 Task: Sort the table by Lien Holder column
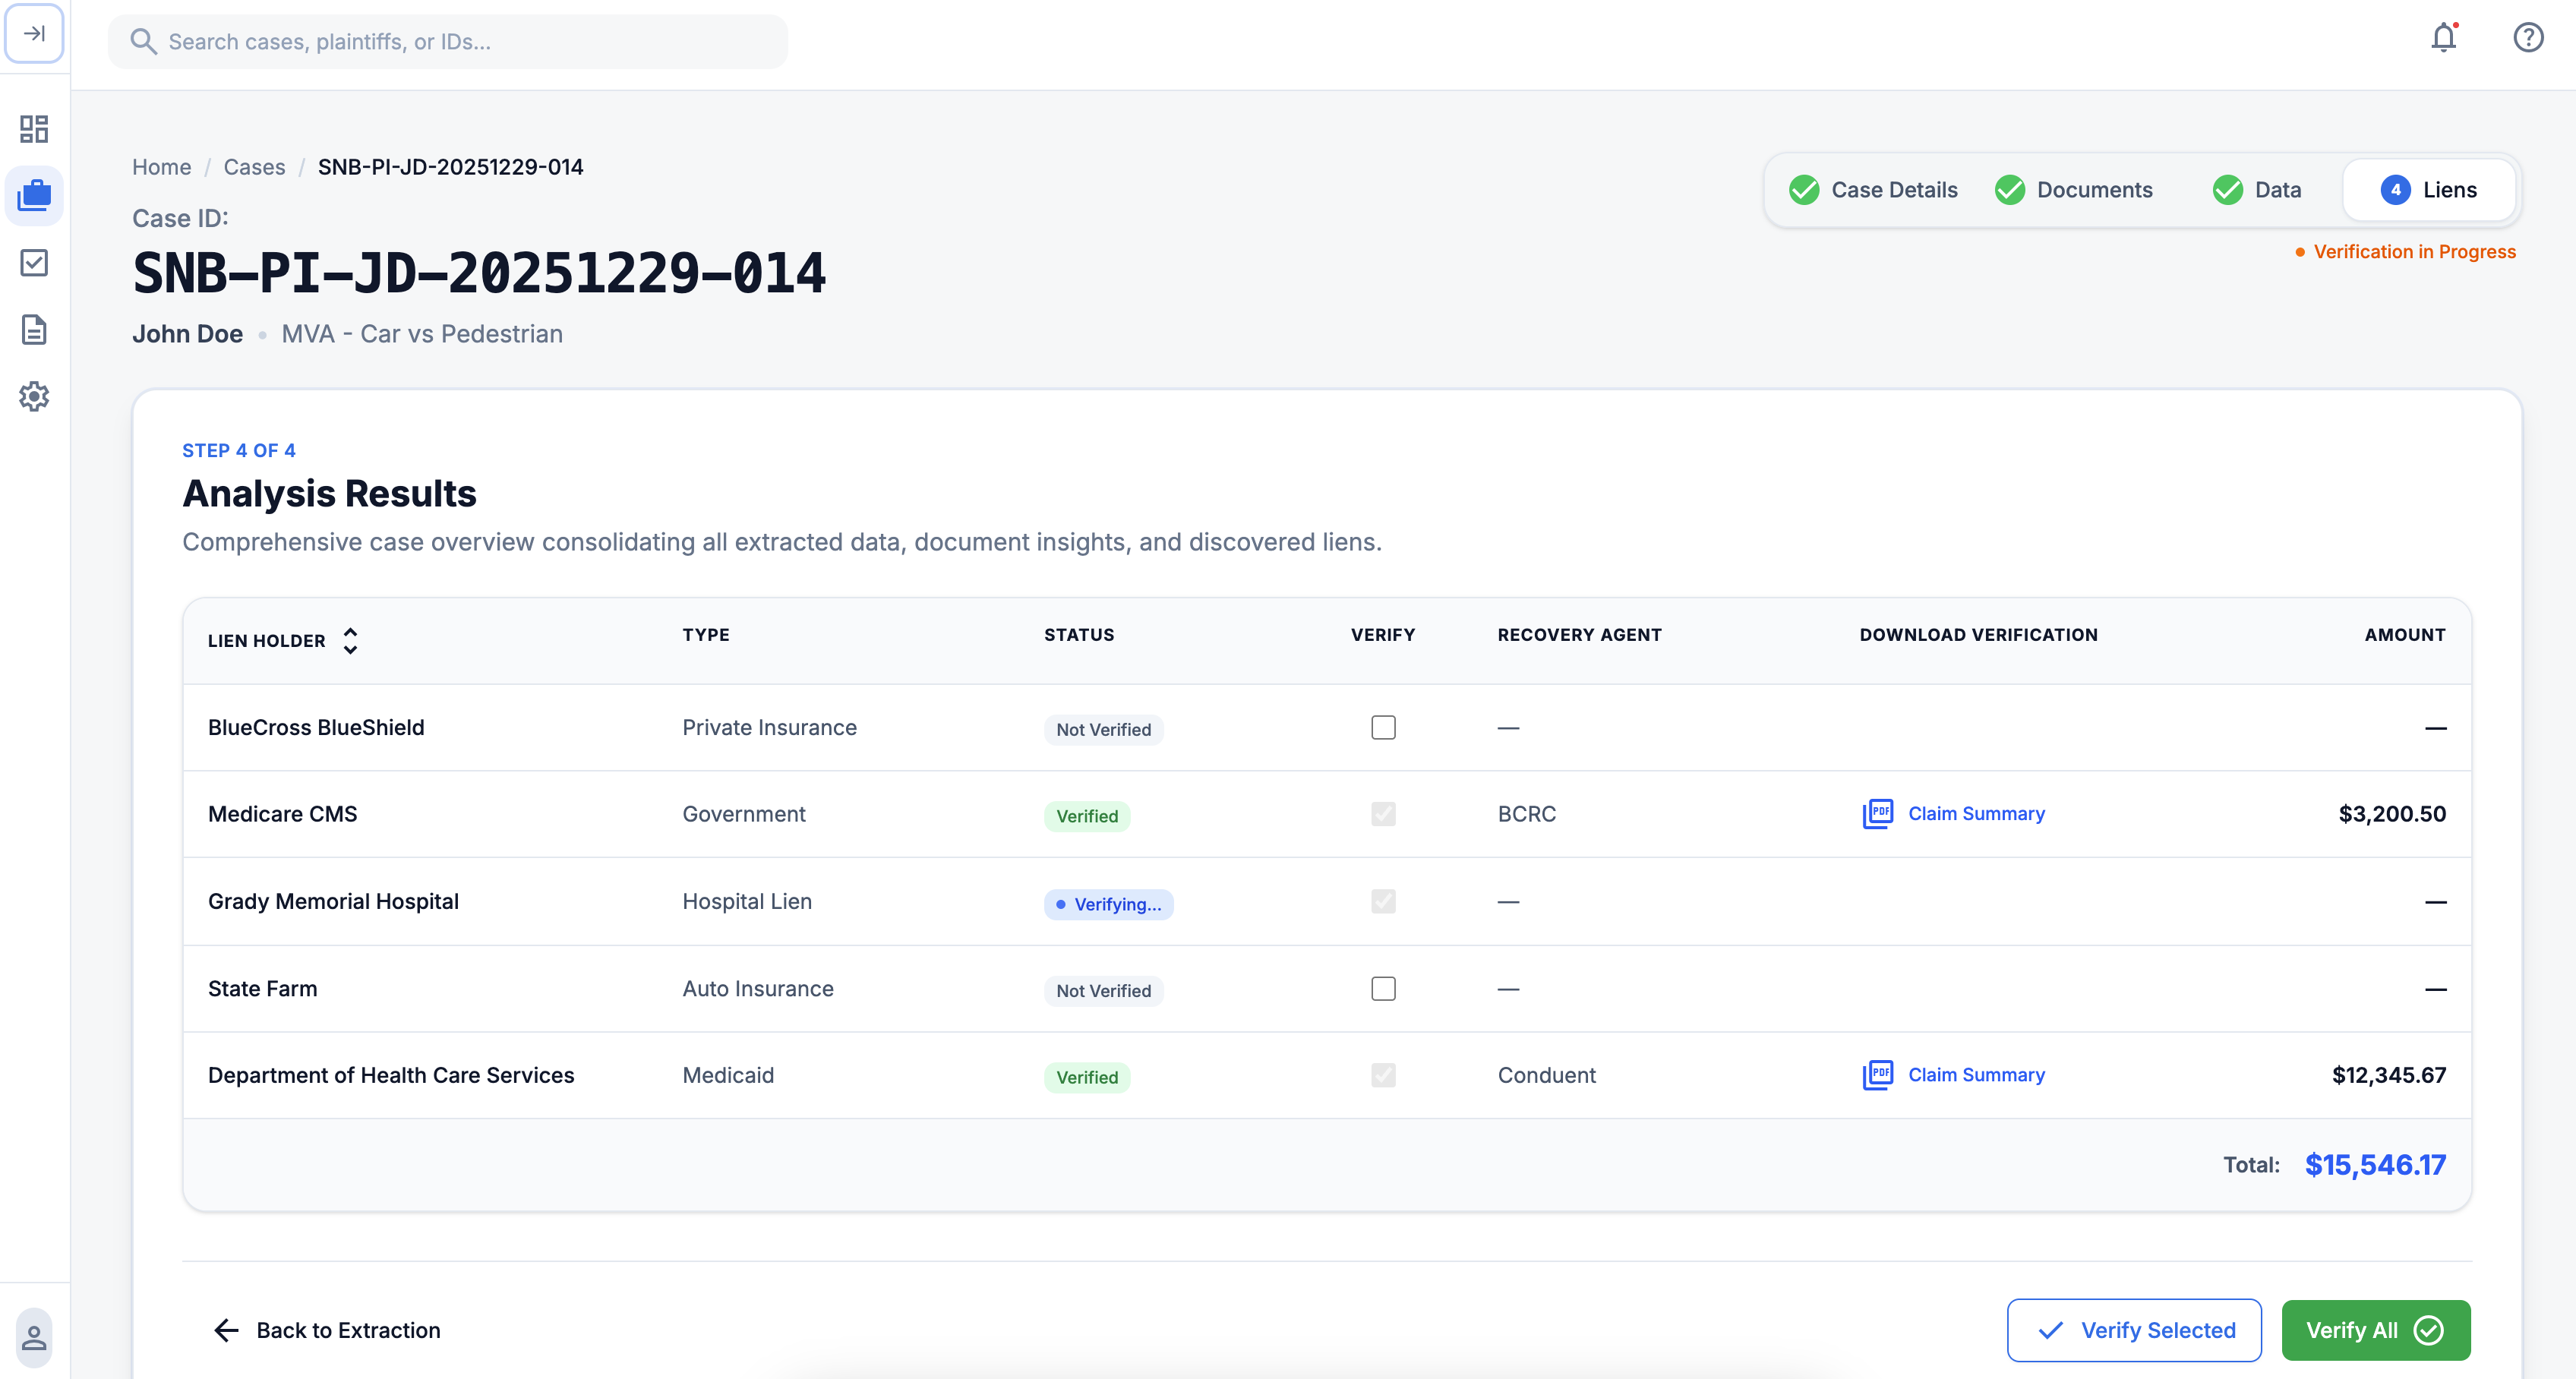coord(350,640)
